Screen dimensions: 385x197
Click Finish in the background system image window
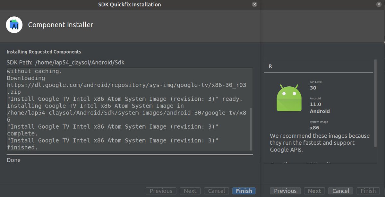[x=368, y=191]
